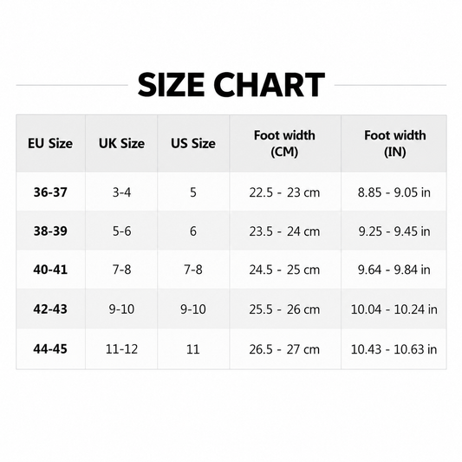Click the 10.43 - 10.63 in cell

point(394,348)
